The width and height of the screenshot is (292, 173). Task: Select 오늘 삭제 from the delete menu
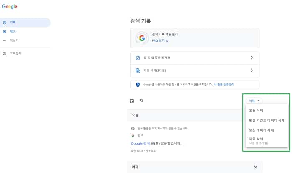(267, 110)
